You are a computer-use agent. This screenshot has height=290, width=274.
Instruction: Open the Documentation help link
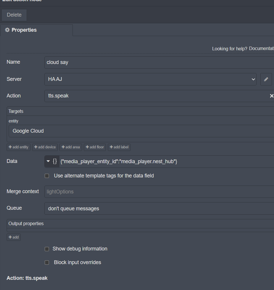click(x=261, y=49)
